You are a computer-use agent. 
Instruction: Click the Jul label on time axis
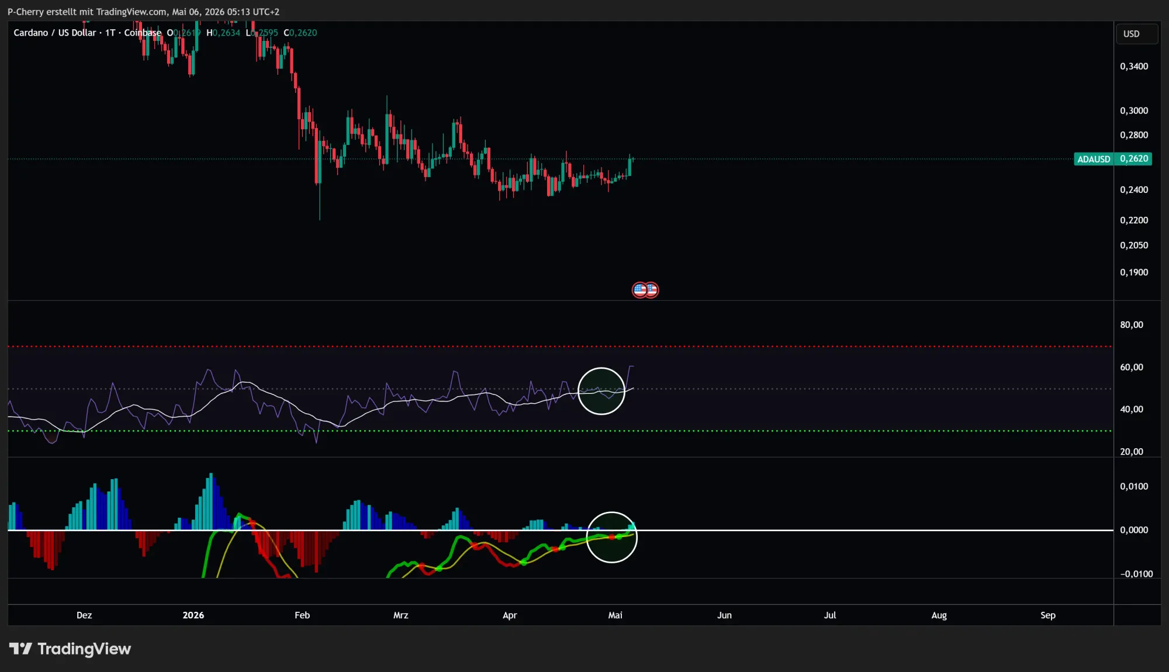click(830, 615)
